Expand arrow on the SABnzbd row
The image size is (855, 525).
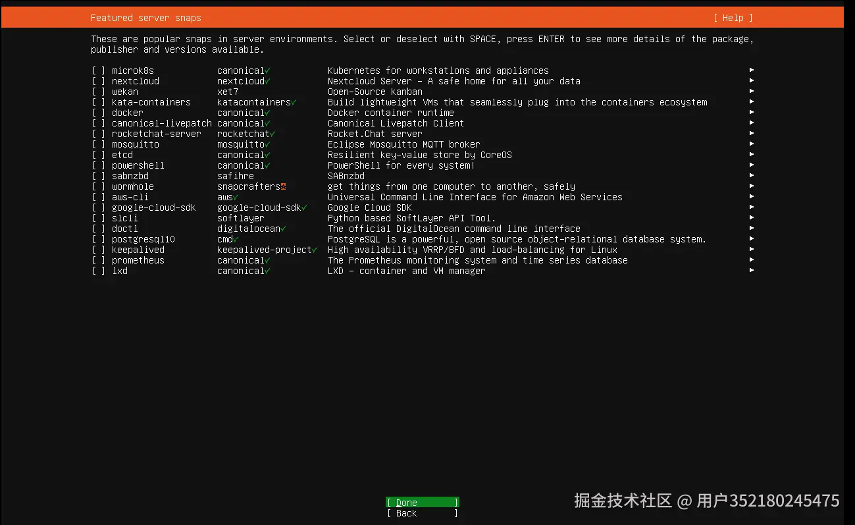(752, 175)
